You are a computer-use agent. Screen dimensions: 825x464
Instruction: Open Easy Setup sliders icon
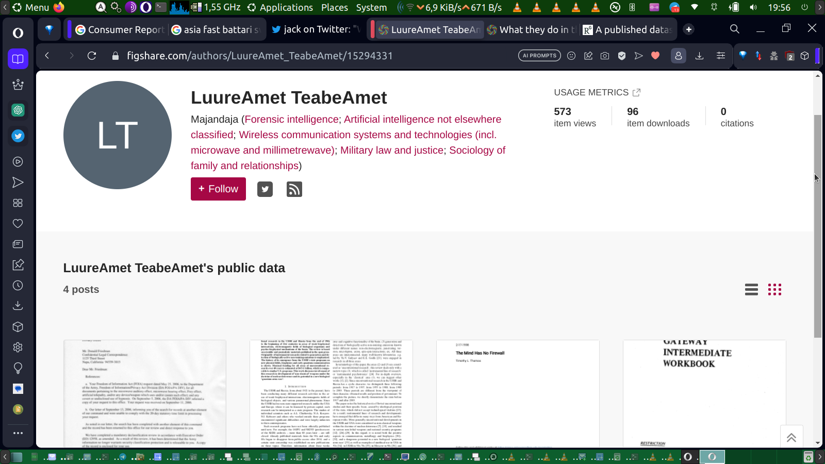(x=721, y=56)
